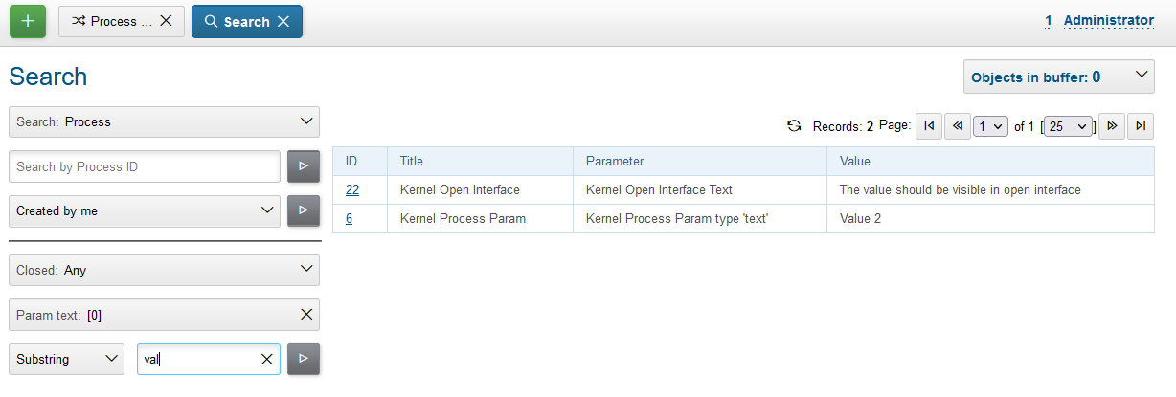Expand the Closed: Any dropdown

pos(164,270)
